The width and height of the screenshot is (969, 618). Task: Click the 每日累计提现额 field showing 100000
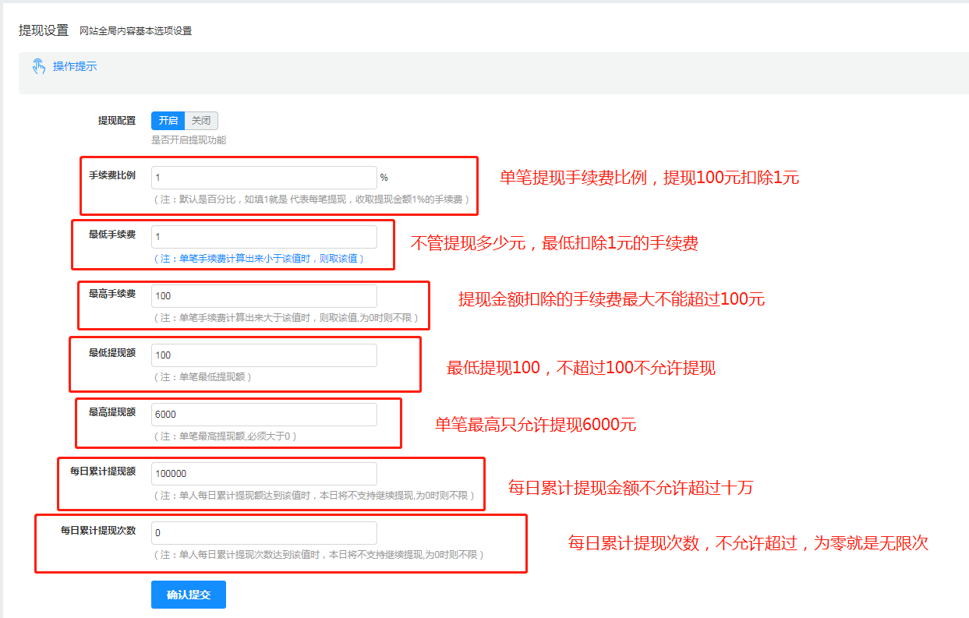click(x=263, y=474)
